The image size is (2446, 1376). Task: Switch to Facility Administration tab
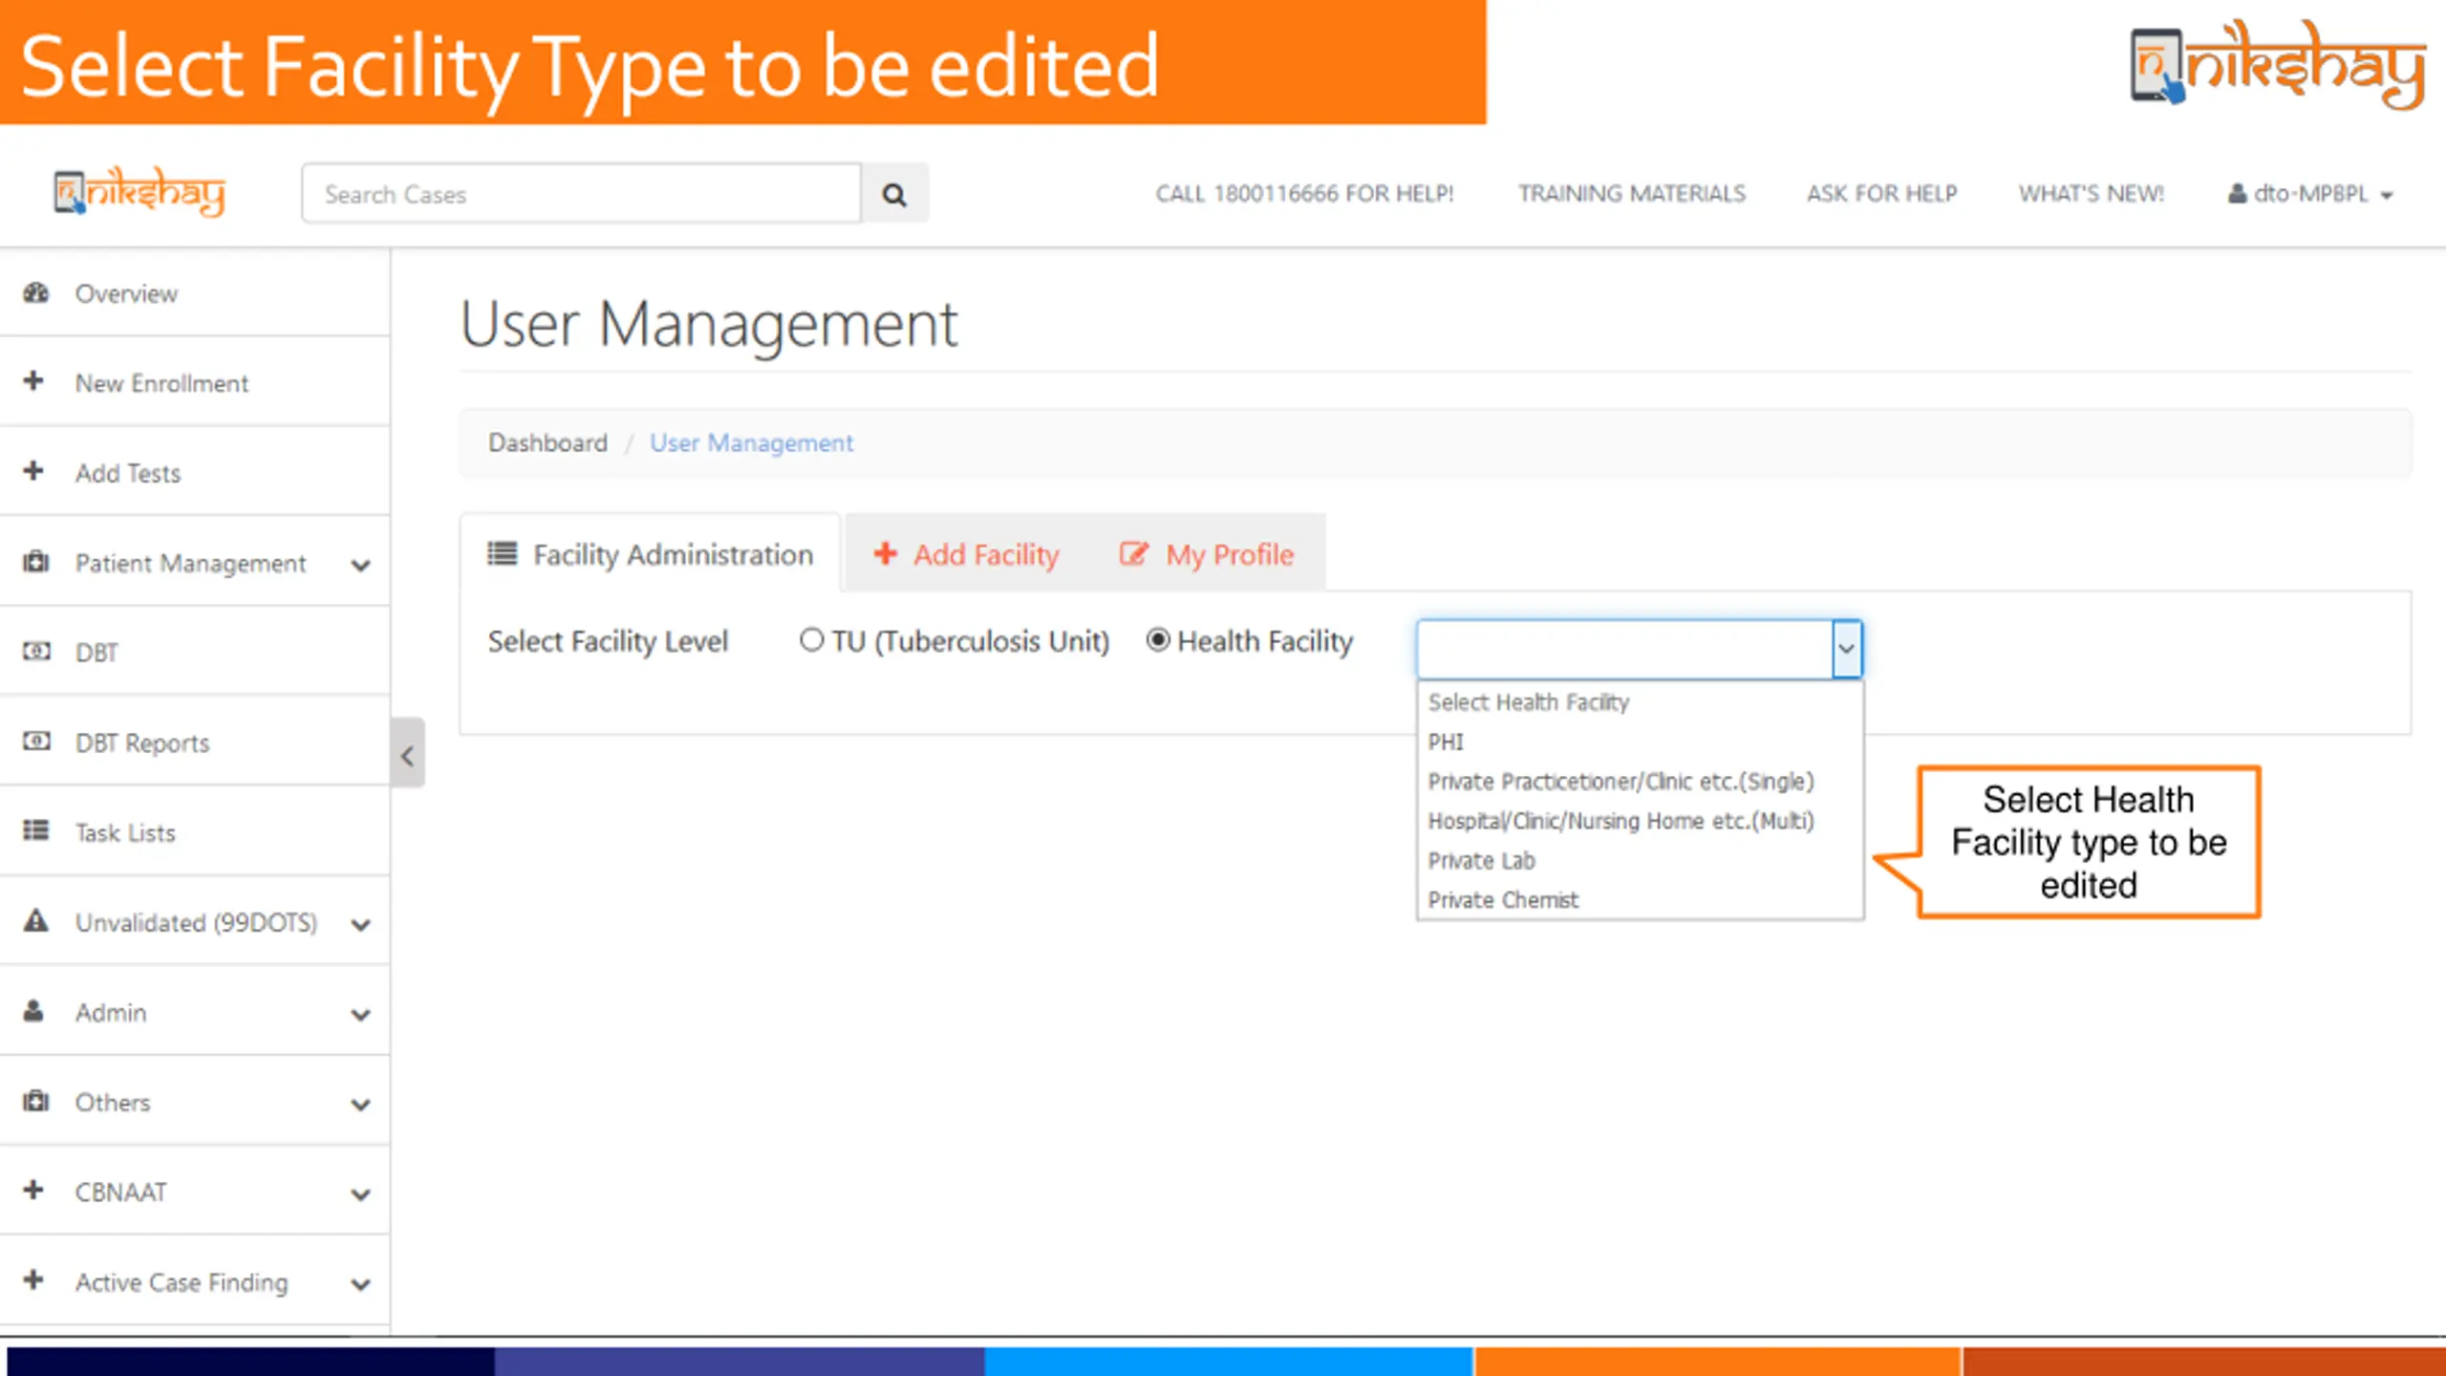[x=650, y=553]
